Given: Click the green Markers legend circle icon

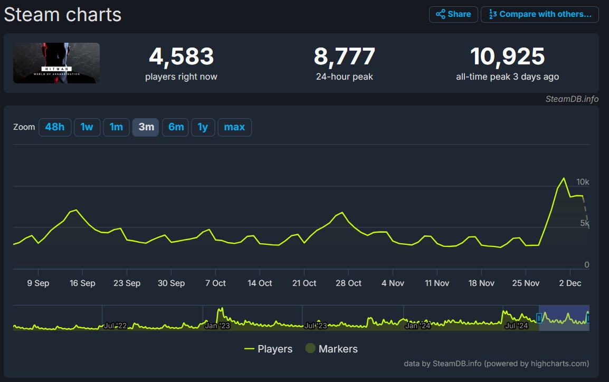Looking at the screenshot, I should click(x=310, y=349).
